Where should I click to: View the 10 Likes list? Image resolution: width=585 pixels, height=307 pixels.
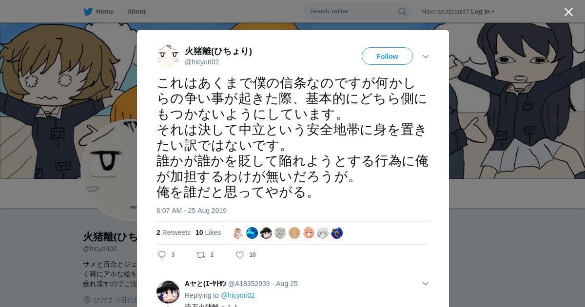(x=208, y=232)
